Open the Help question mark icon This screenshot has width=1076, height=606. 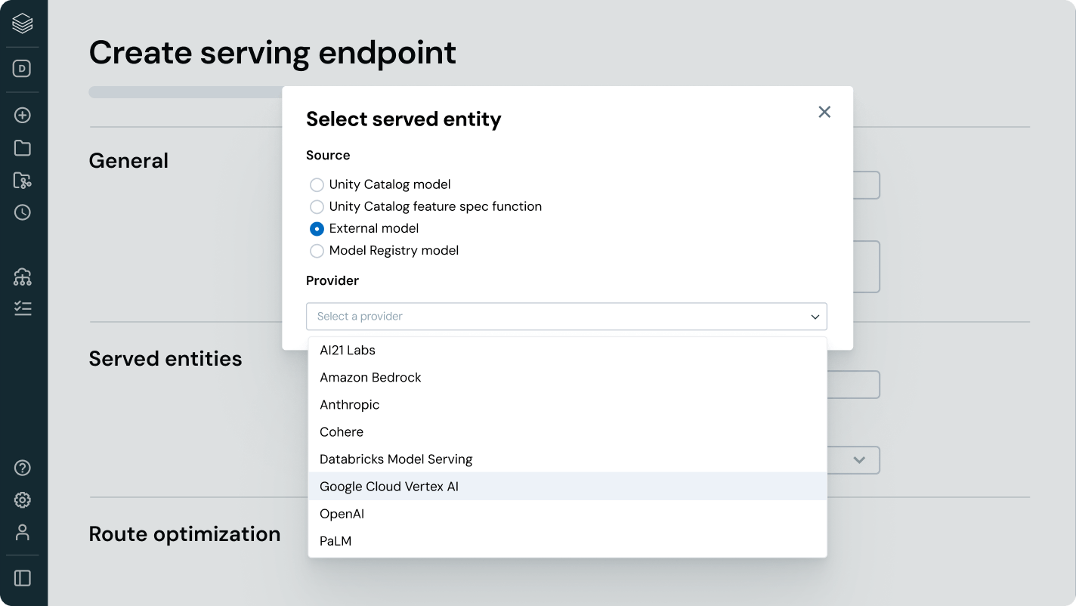(23, 468)
